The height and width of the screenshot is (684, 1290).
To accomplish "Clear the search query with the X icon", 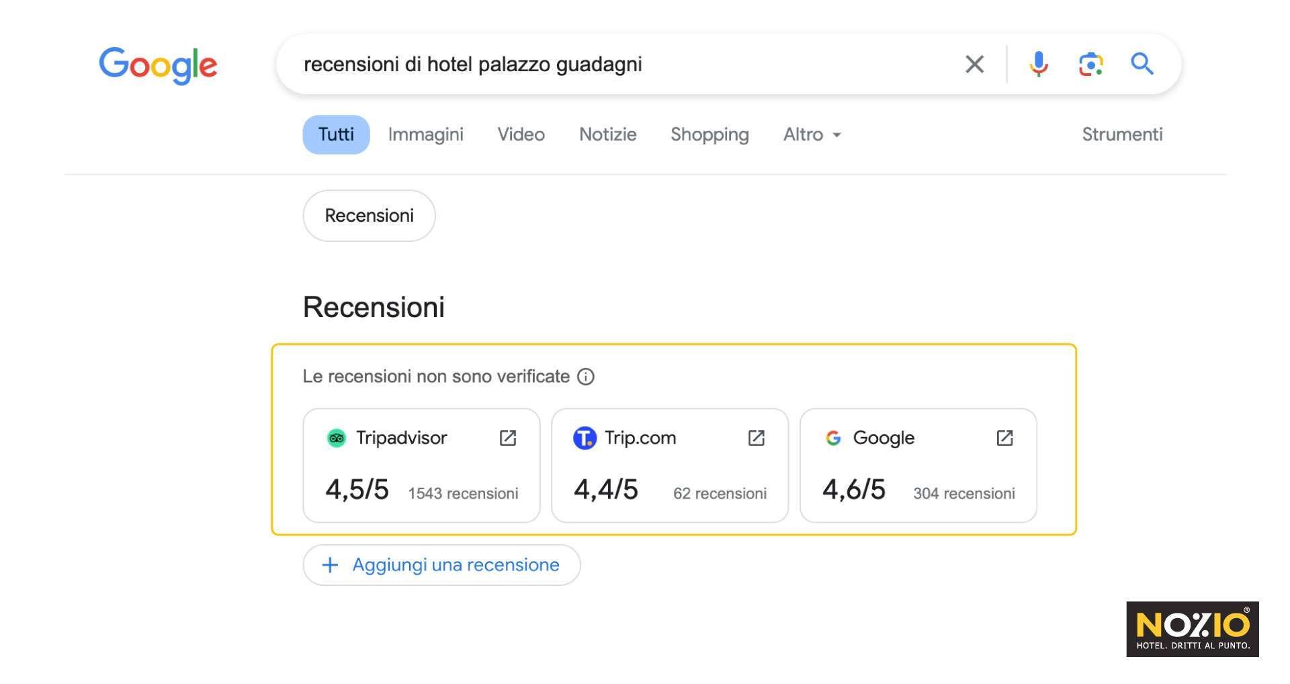I will (x=974, y=64).
